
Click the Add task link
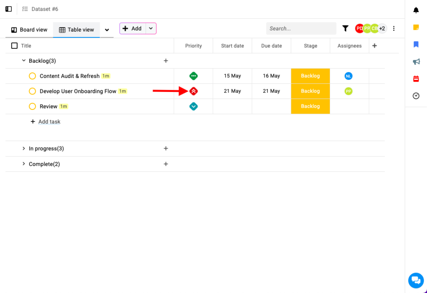[x=49, y=122]
